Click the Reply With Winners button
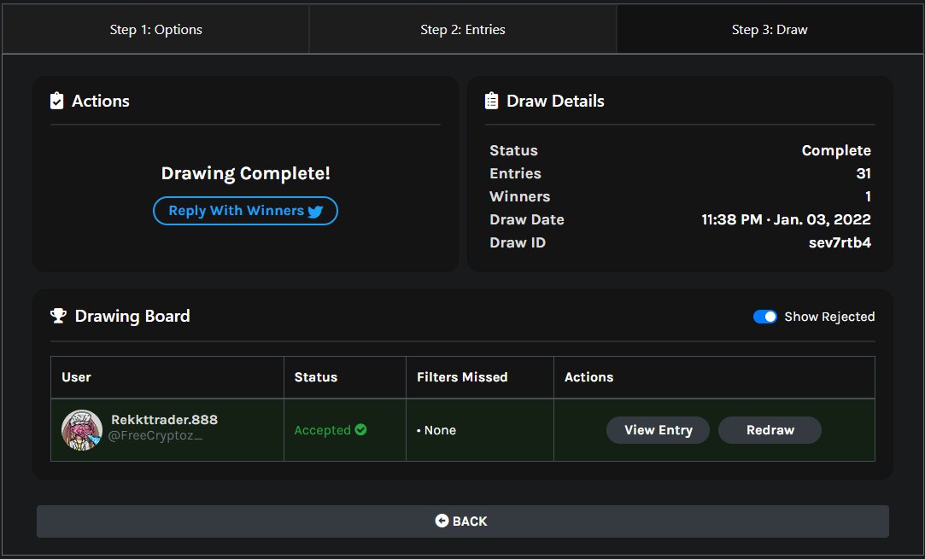Viewport: 925px width, 559px height. click(245, 211)
